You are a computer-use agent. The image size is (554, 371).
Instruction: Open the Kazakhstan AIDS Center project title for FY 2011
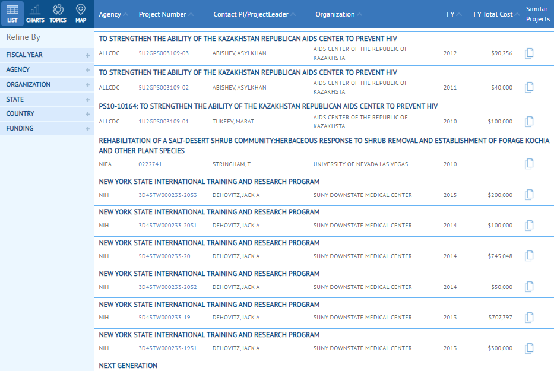click(248, 72)
